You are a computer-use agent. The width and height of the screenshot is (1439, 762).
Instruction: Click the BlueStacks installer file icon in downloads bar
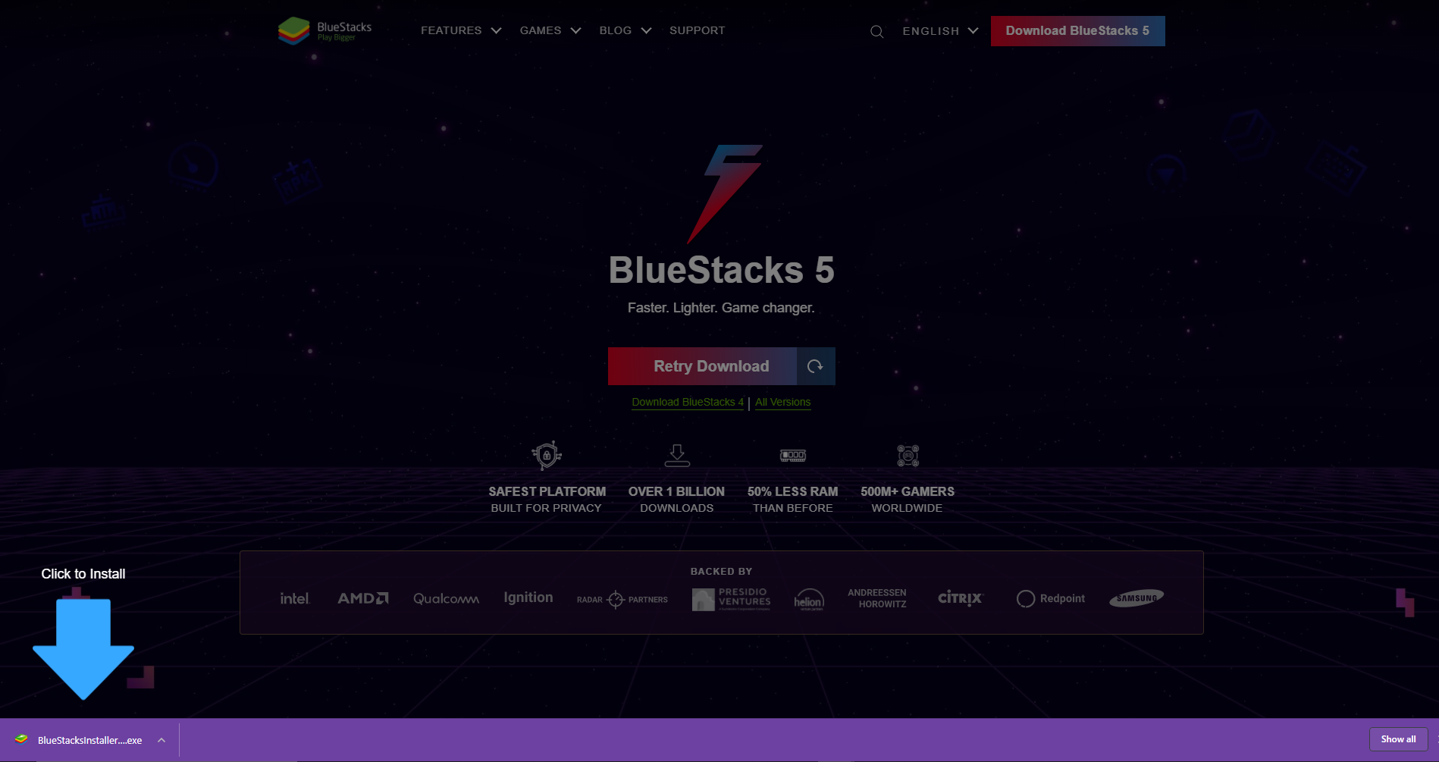coord(21,739)
